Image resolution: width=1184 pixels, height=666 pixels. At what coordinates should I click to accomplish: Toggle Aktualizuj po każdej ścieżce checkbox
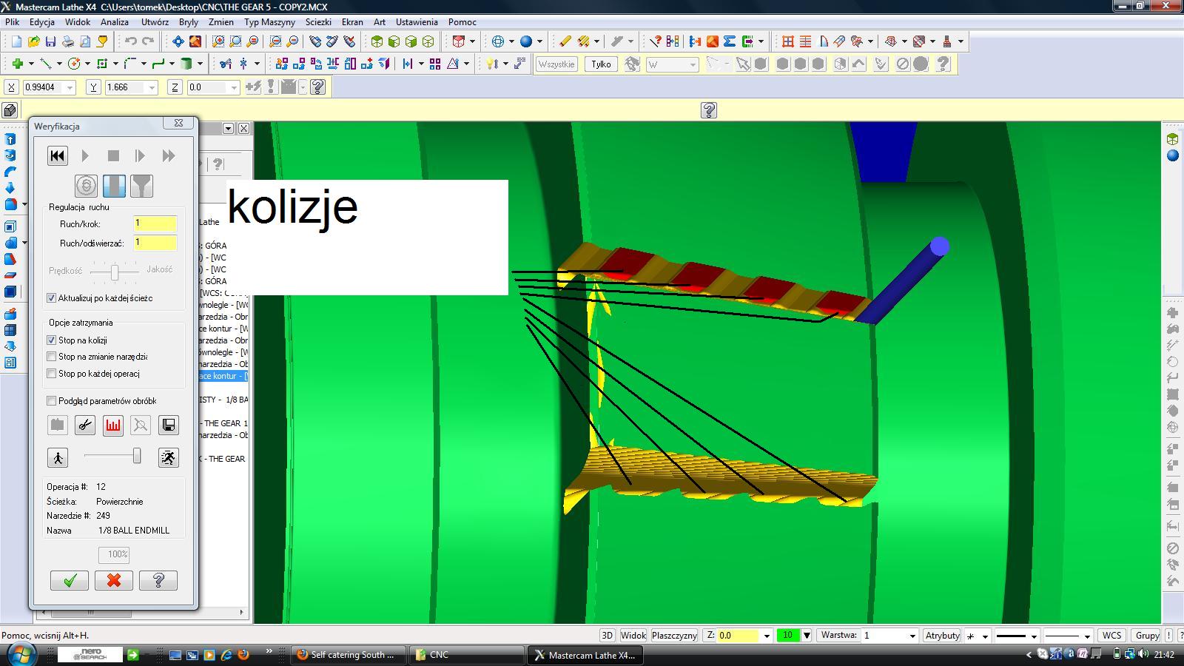[x=51, y=298]
